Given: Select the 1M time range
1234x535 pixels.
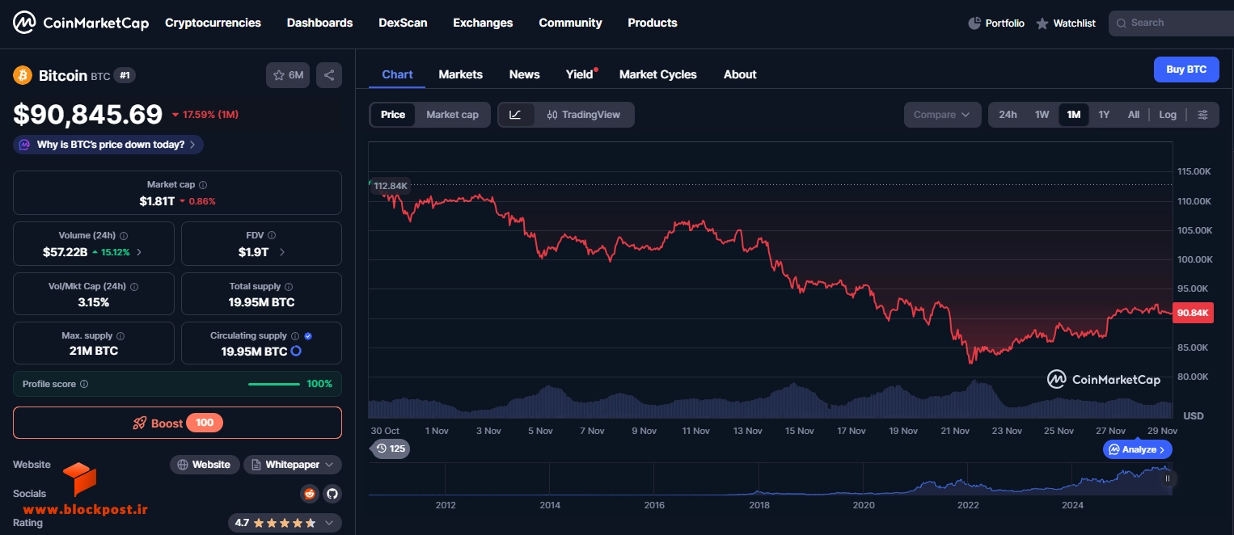Looking at the screenshot, I should [x=1074, y=115].
